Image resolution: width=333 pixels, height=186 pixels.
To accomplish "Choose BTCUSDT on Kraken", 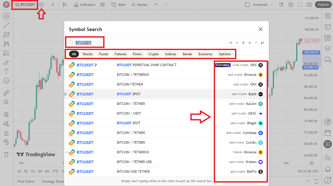I will pyautogui.click(x=166, y=162).
